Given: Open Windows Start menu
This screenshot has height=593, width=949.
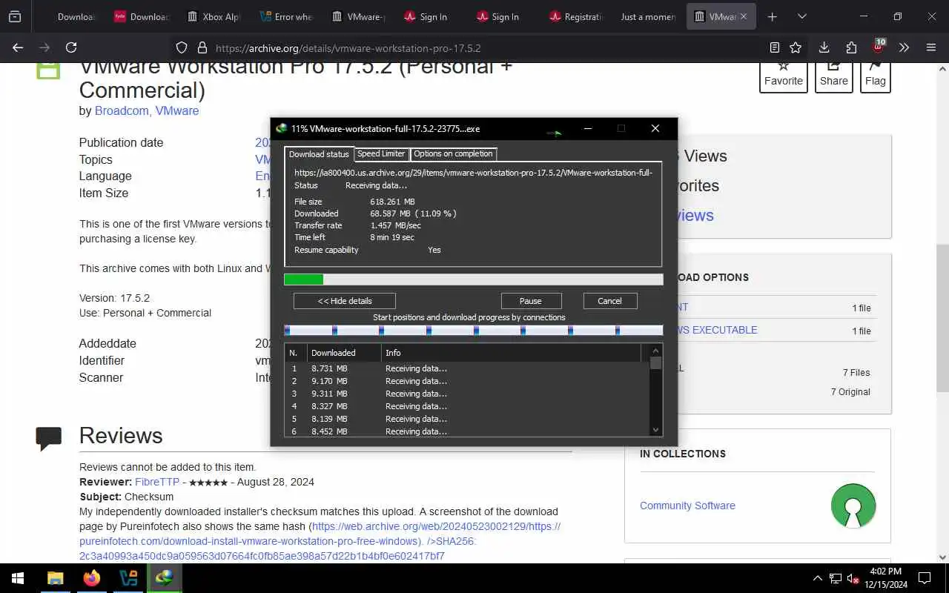Looking at the screenshot, I should 18,578.
